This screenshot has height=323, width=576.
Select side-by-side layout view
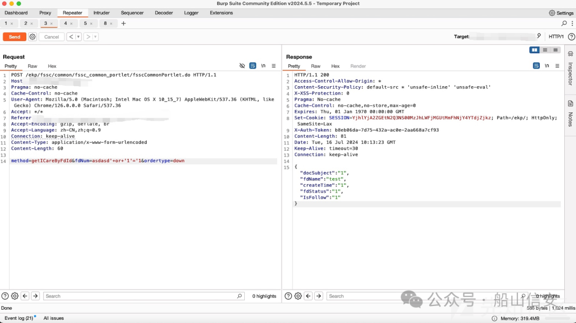[x=534, y=50]
